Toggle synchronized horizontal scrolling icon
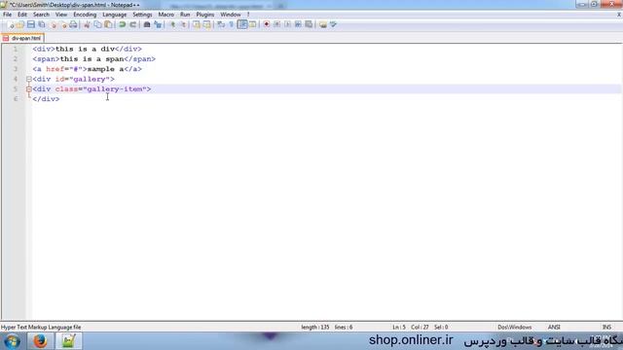Viewport: 623px width, 350px height. coord(207,24)
